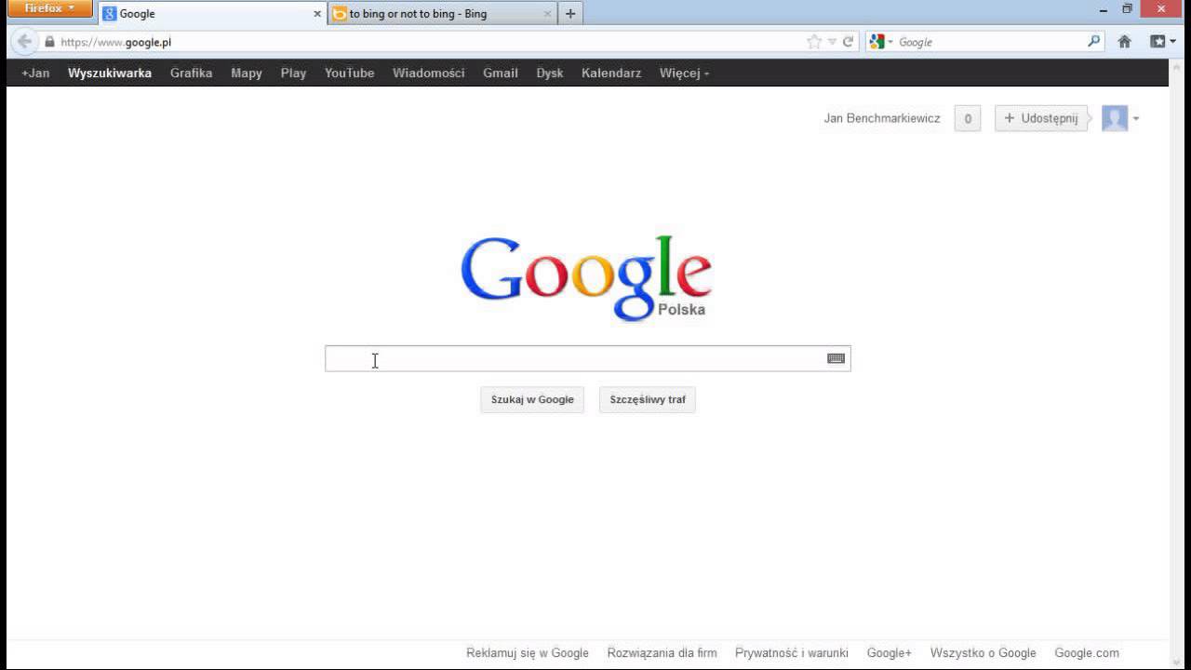Click the Udostępnij share button
Viewport: 1191px width, 670px height.
(1042, 118)
